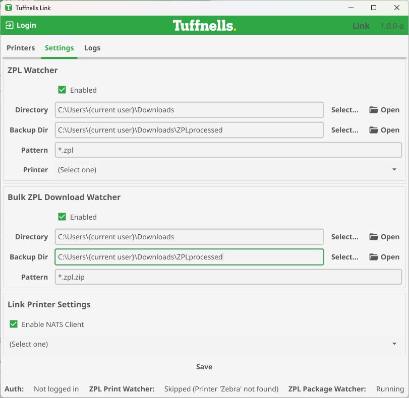
Task: Click Select... for Bulk ZPL Backup Dir
Action: click(344, 257)
